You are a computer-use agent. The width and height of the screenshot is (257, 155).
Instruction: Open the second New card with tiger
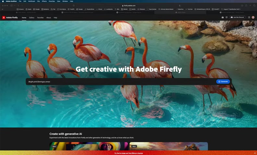(169, 146)
